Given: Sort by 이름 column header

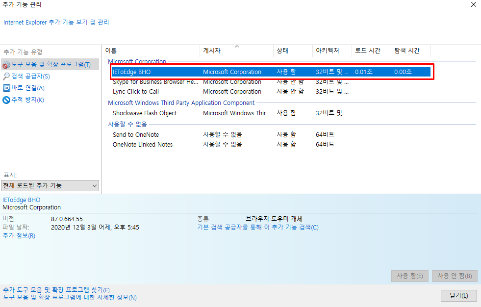Looking at the screenshot, I should (x=151, y=51).
